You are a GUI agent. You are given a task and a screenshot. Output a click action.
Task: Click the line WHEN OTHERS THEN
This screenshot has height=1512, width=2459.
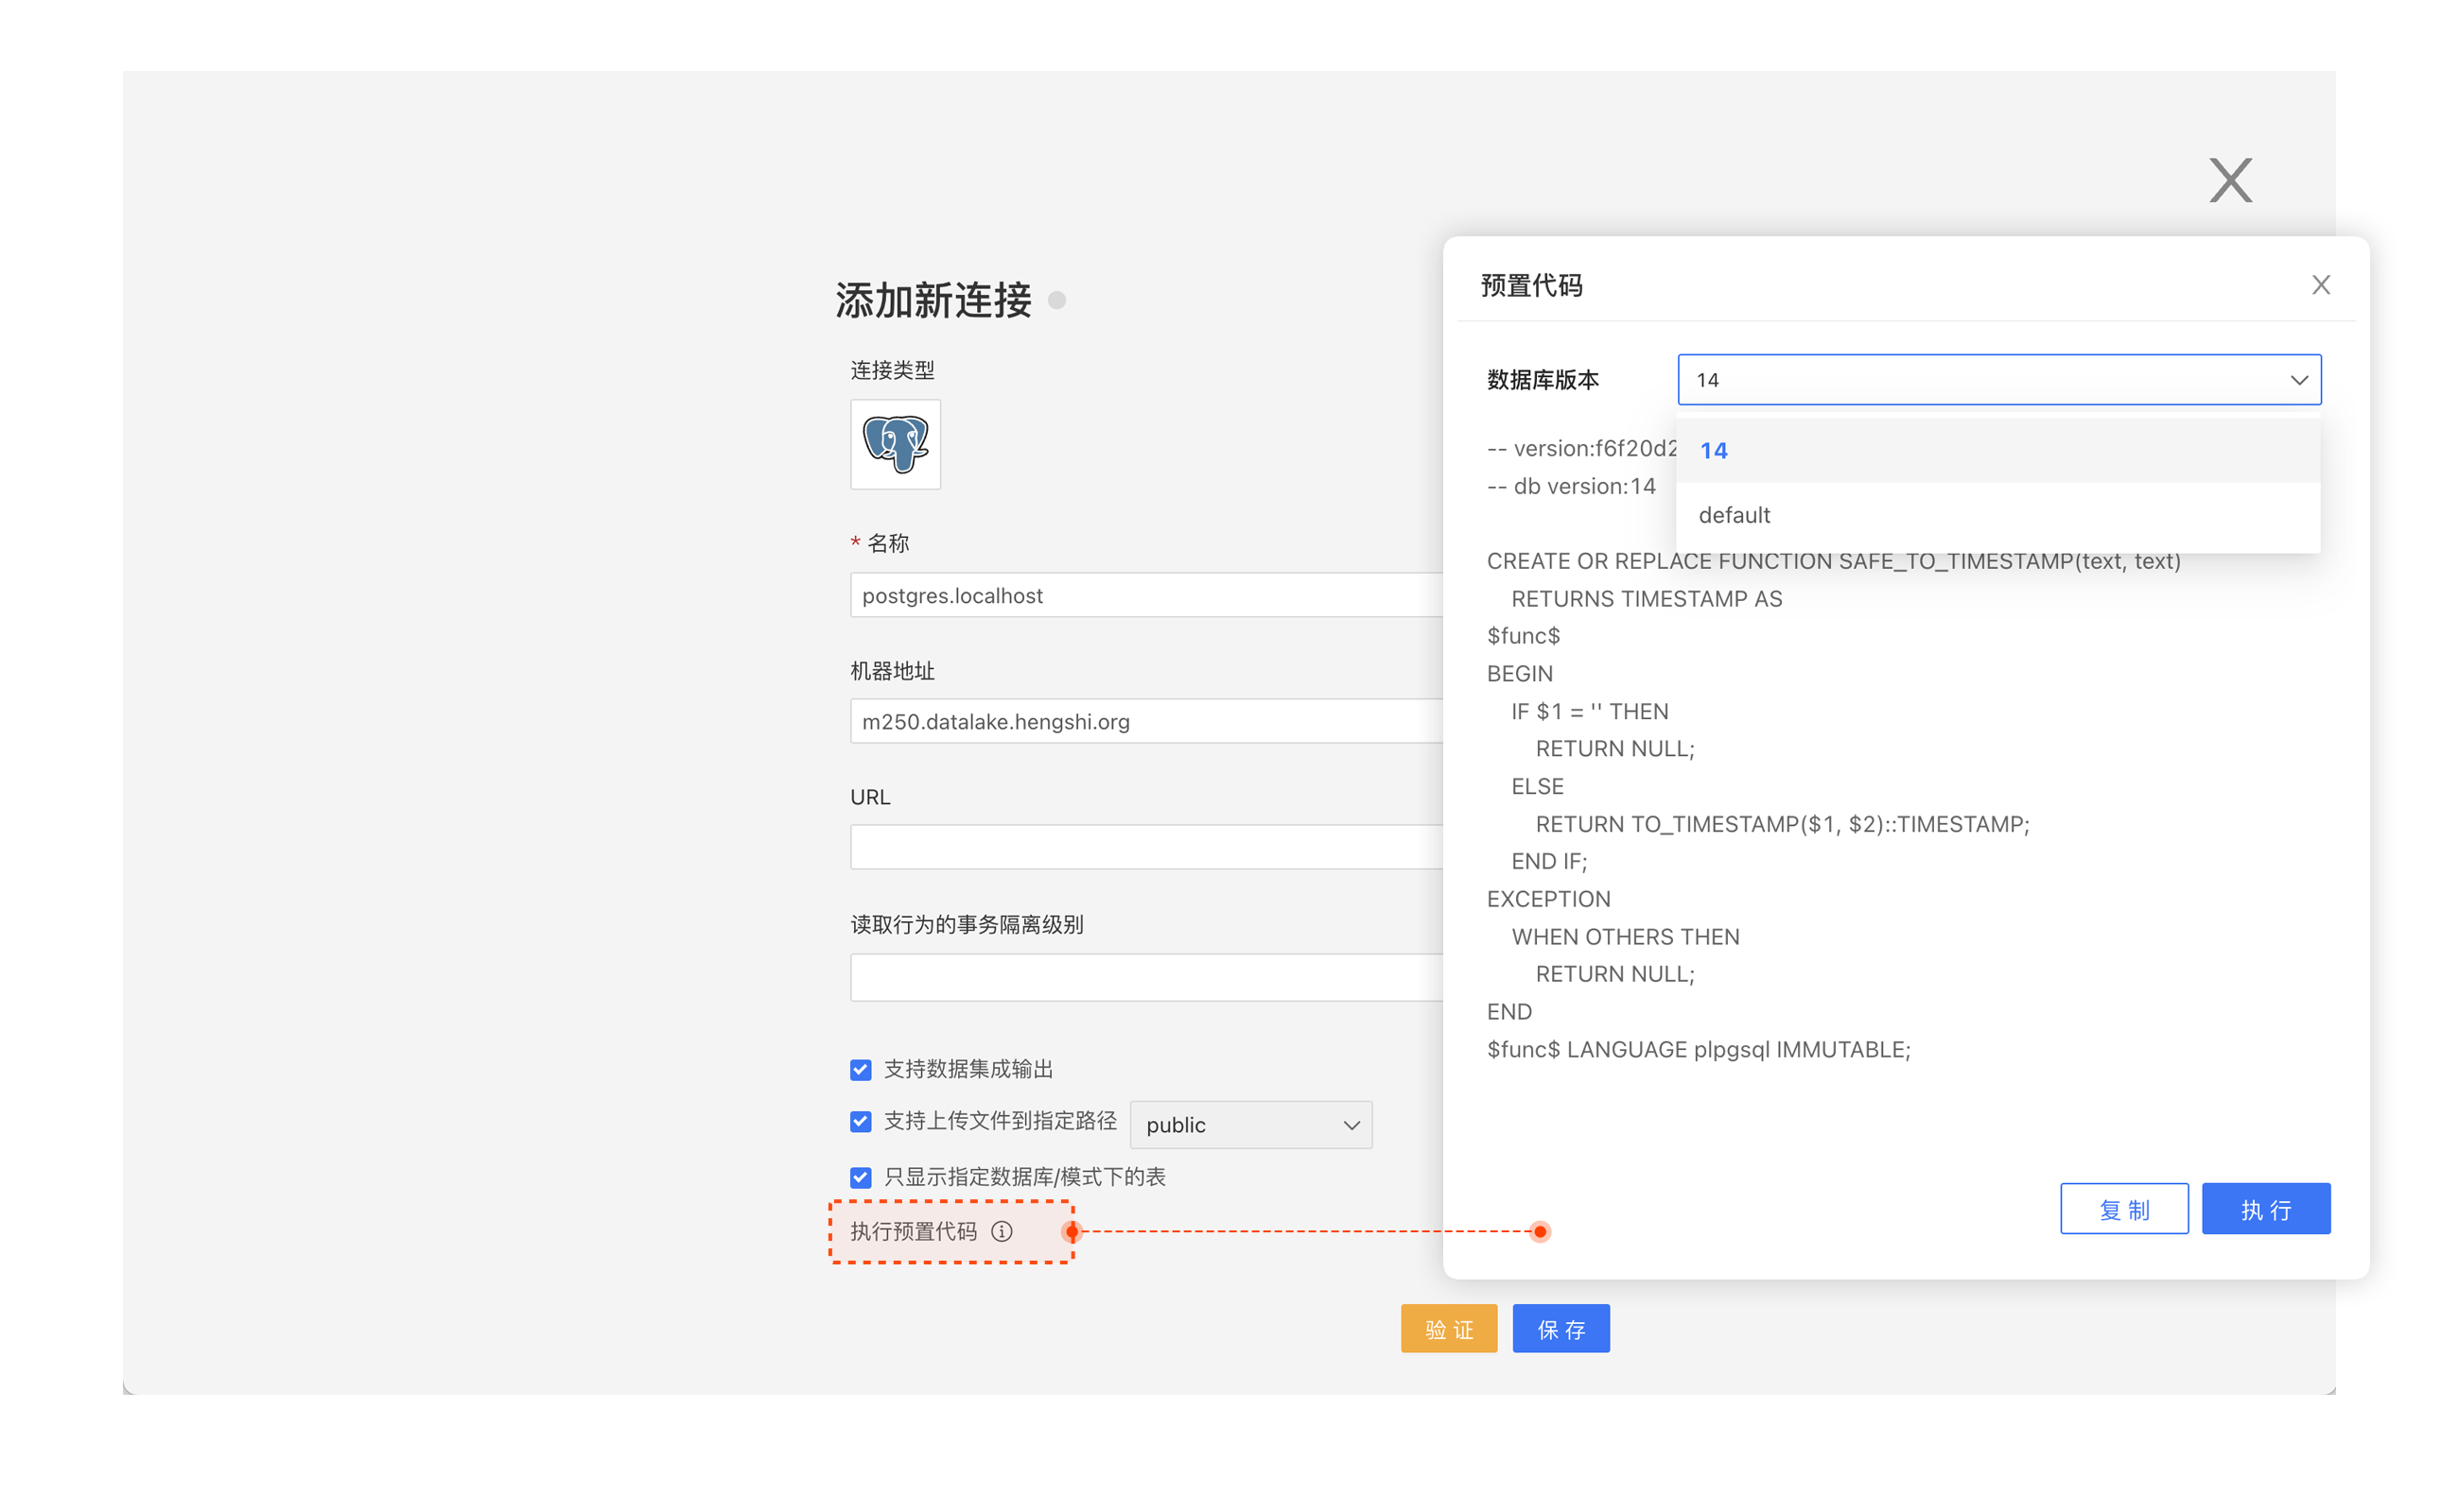1626,937
